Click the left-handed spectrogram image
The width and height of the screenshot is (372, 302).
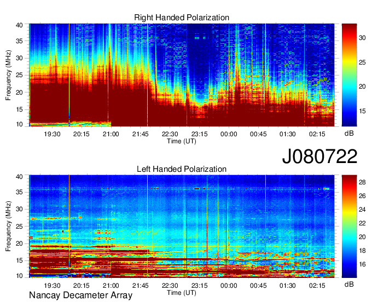182,226
